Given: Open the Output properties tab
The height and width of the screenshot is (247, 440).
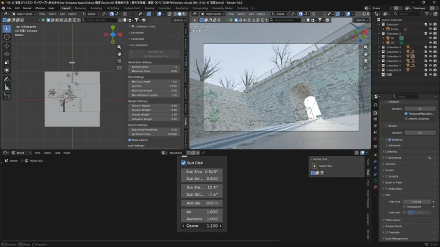Looking at the screenshot, I should pyautogui.click(x=375, y=120).
